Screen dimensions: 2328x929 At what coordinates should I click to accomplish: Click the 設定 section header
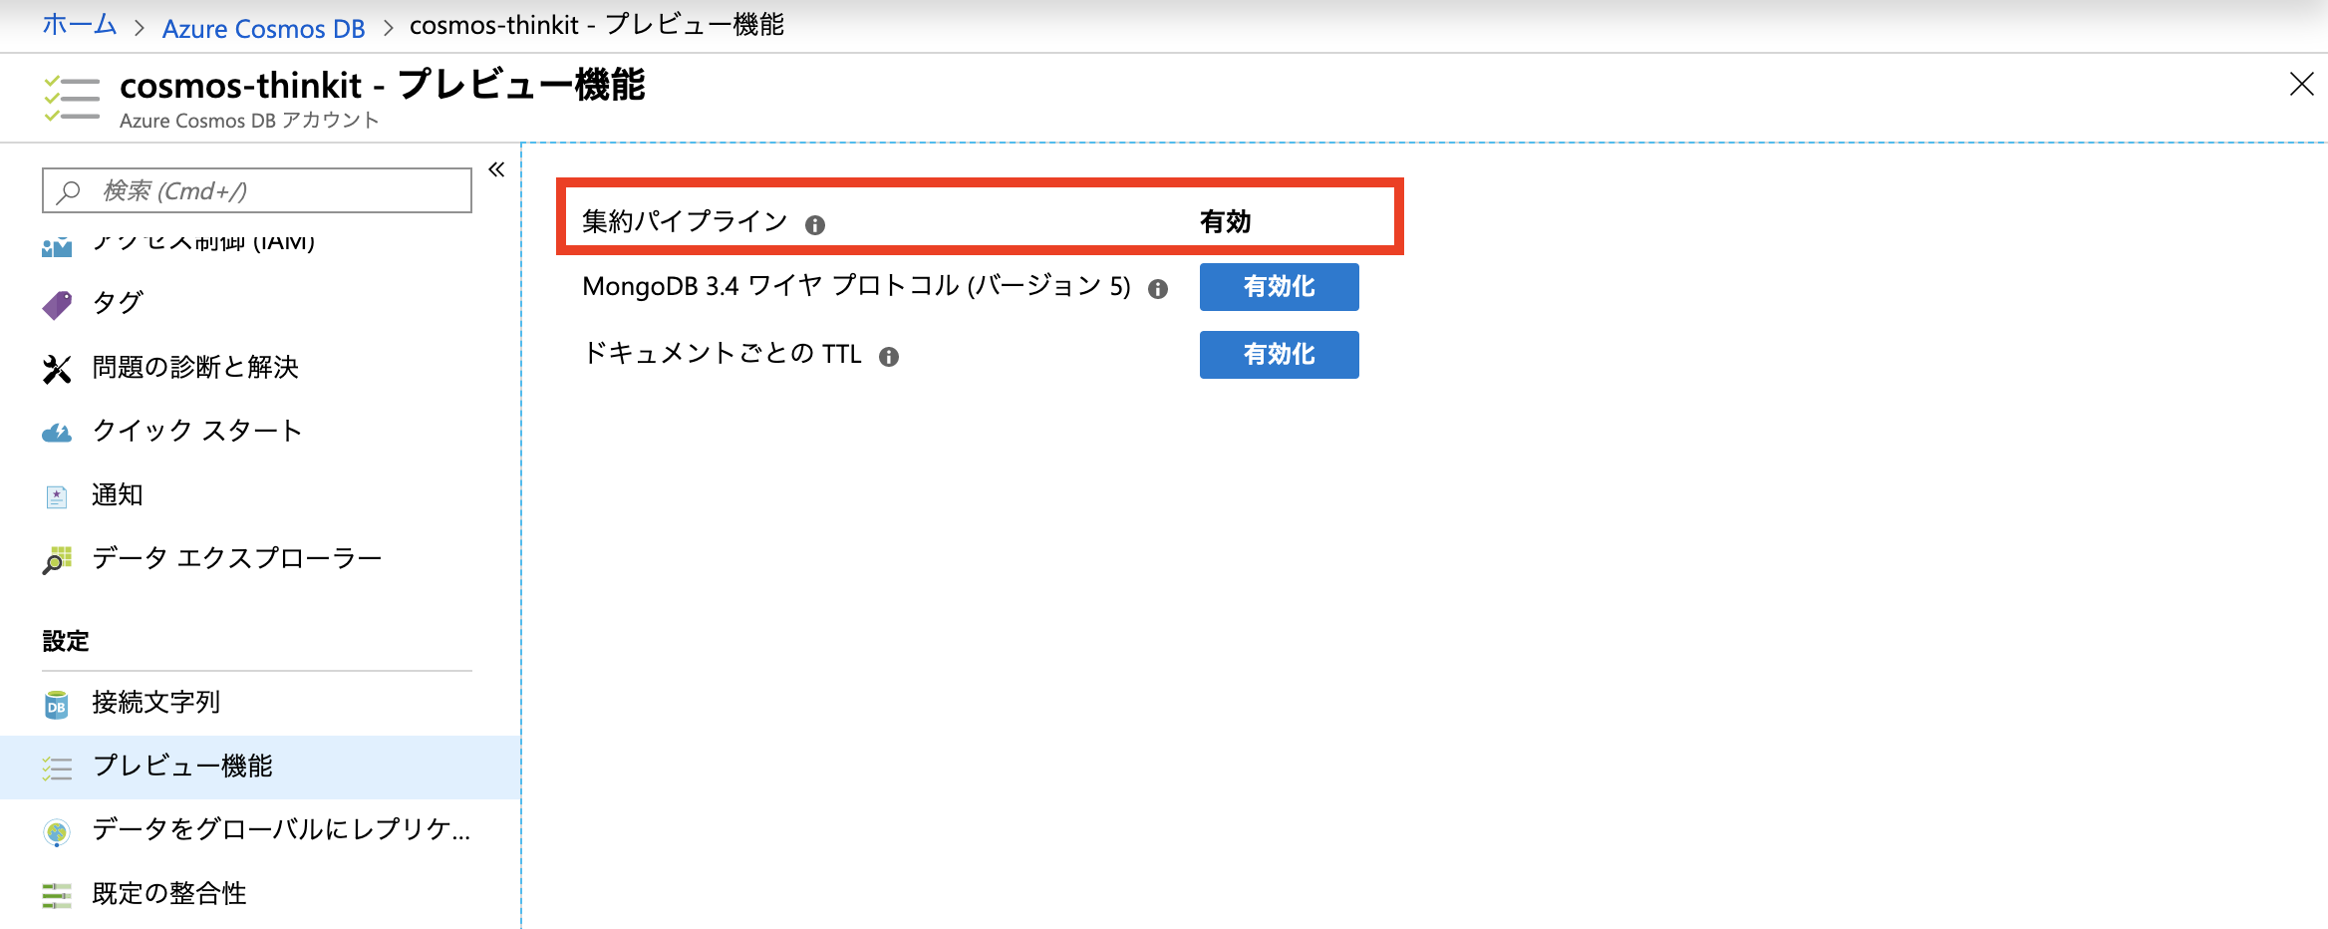point(66,641)
